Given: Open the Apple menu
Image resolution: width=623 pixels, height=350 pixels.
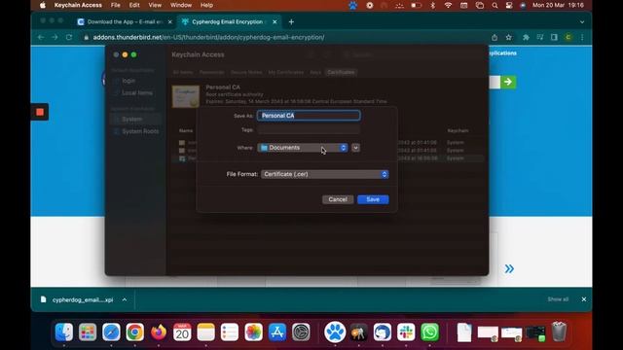Looking at the screenshot, I should click(x=43, y=5).
